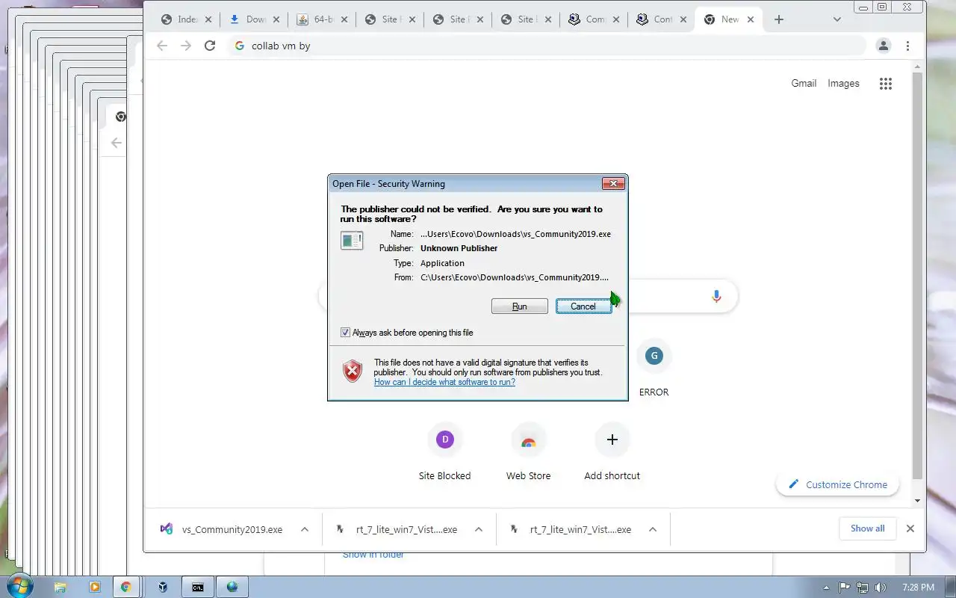Click Cancel in the security warning
956x598 pixels.
[583, 306]
